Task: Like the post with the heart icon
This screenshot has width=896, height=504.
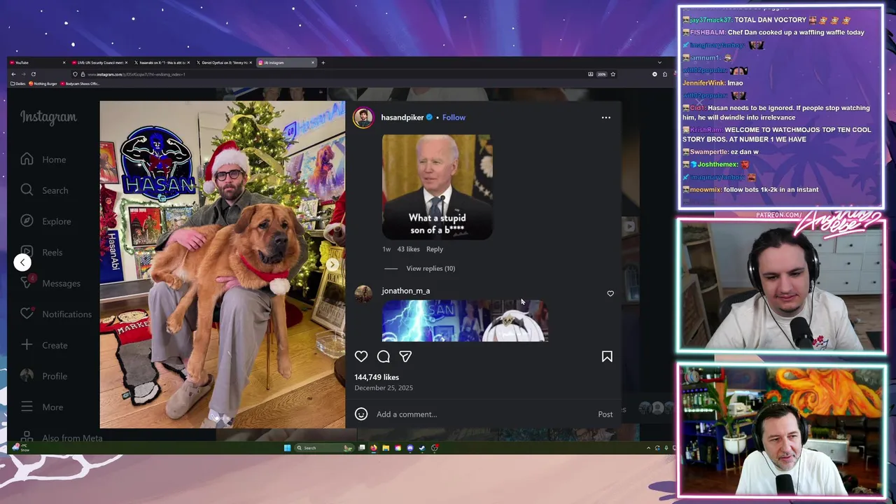Action: (x=361, y=356)
